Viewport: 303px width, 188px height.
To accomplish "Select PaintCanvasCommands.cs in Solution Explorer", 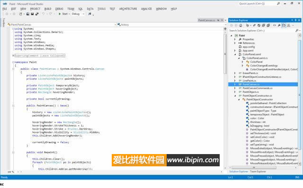I will pyautogui.click(x=258, y=88).
